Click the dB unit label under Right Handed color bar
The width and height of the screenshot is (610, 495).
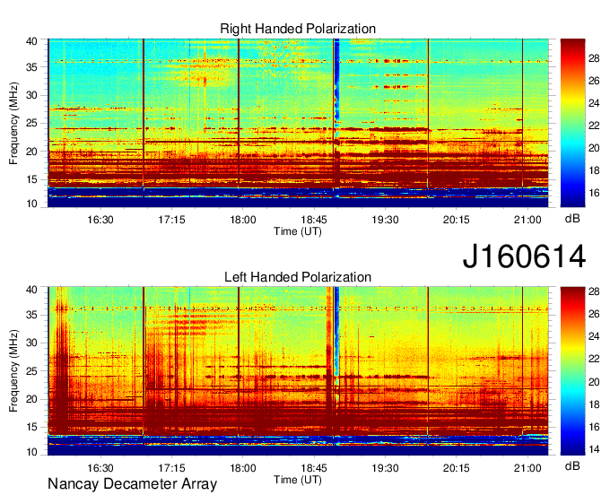pyautogui.click(x=572, y=219)
